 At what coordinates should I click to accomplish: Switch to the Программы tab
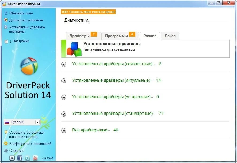[120, 36]
